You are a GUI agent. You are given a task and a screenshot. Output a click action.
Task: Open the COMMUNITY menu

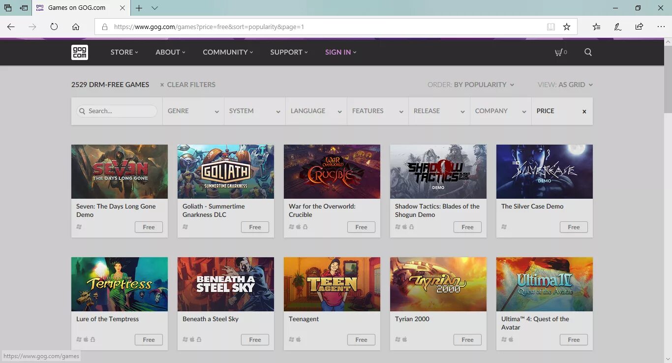228,52
